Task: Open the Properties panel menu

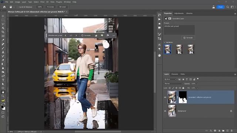Action: coord(235,14)
